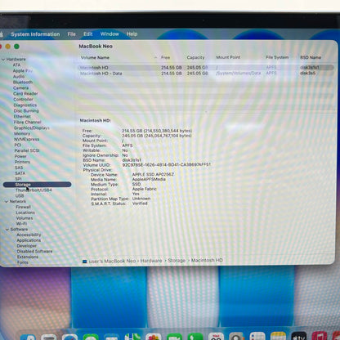Select Disc Burning in the sidebar
Image resolution: width=340 pixels, height=340 pixels.
pyautogui.click(x=26, y=110)
